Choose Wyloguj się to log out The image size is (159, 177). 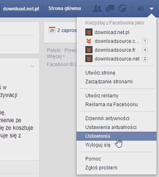[116, 145]
